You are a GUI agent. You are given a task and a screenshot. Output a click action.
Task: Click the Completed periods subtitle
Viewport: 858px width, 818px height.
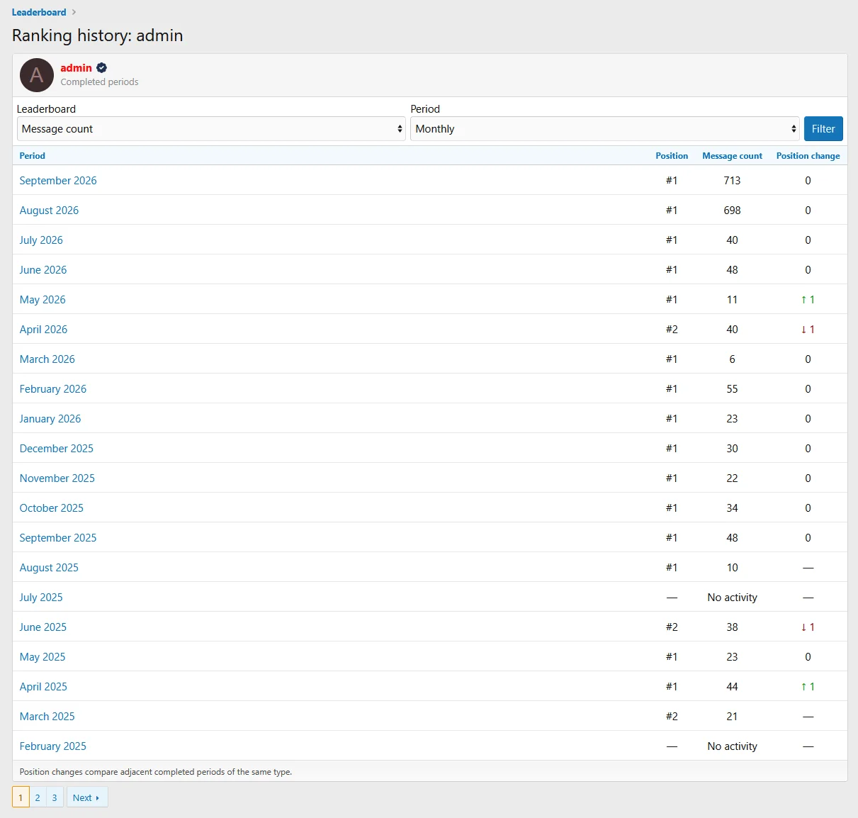(x=99, y=82)
